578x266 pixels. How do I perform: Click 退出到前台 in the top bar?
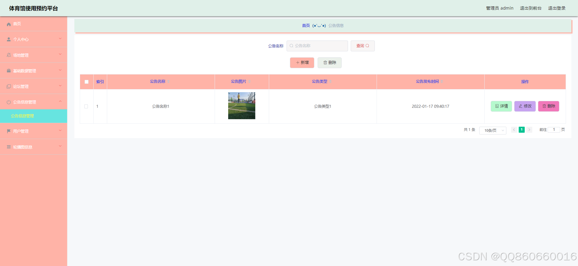click(531, 8)
